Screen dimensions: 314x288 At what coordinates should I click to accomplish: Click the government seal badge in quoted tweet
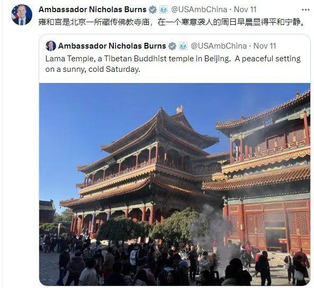[x=183, y=46]
